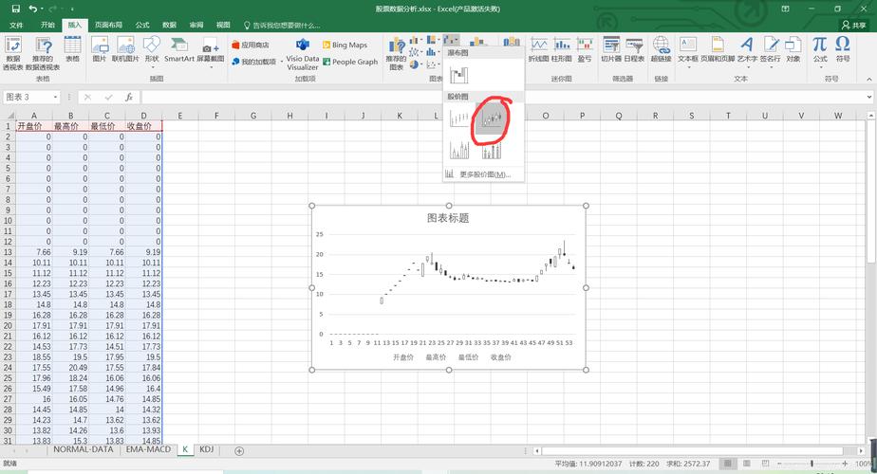The width and height of the screenshot is (877, 474).
Task: Switch to the Page Layout (页面布局) tab
Action: [108, 26]
